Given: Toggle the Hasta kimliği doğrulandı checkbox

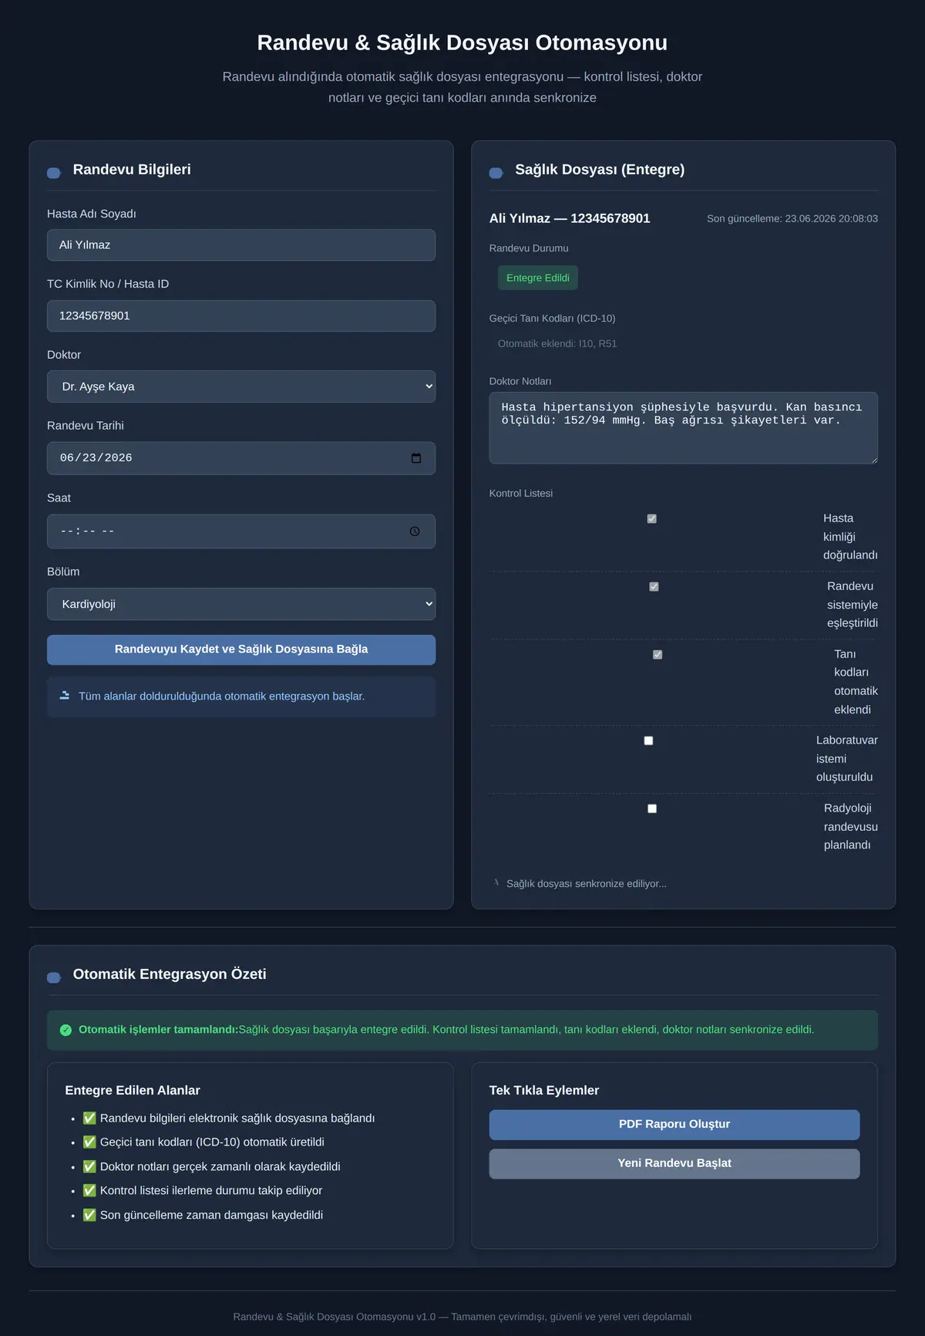Looking at the screenshot, I should click(652, 518).
